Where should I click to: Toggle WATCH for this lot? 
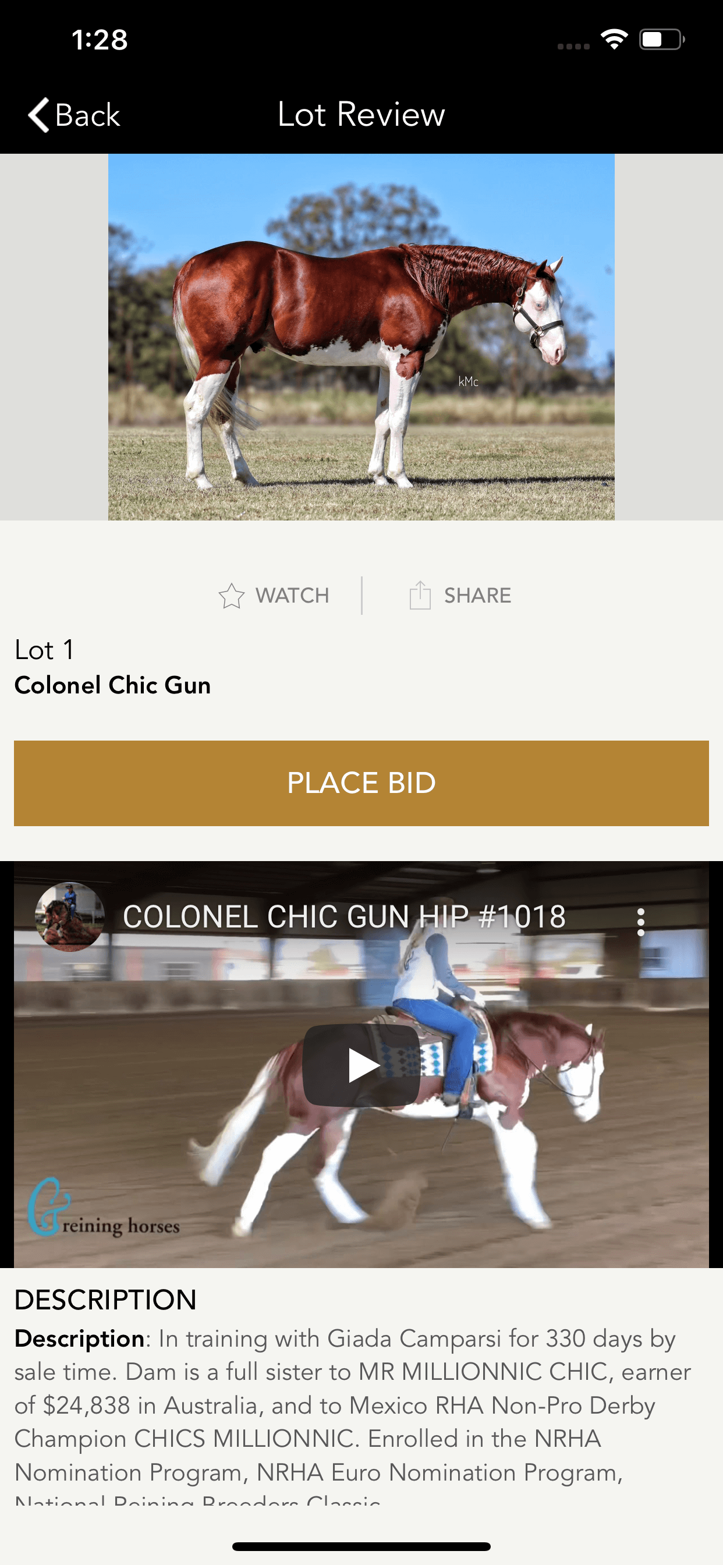(x=274, y=596)
